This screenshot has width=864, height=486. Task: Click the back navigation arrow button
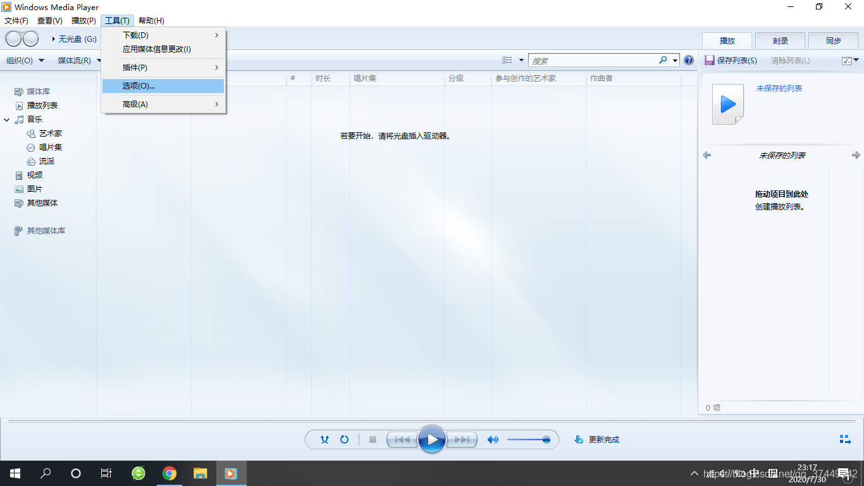coord(13,39)
